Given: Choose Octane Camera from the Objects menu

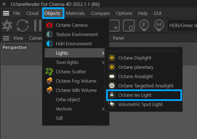Looking at the screenshot, I should (71, 25).
